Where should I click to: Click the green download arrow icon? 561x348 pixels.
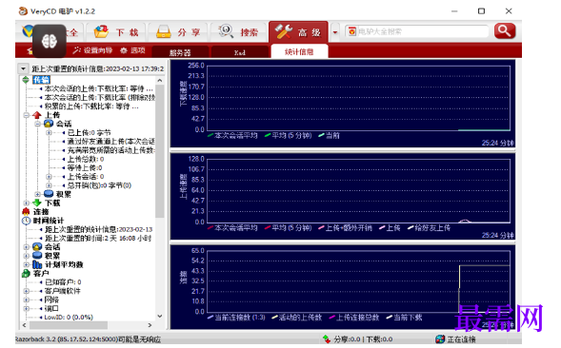click(x=37, y=203)
